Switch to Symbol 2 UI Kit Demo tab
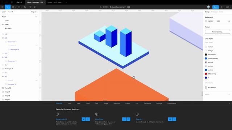Viewport: 232px width, 130px height. click(x=54, y=3)
